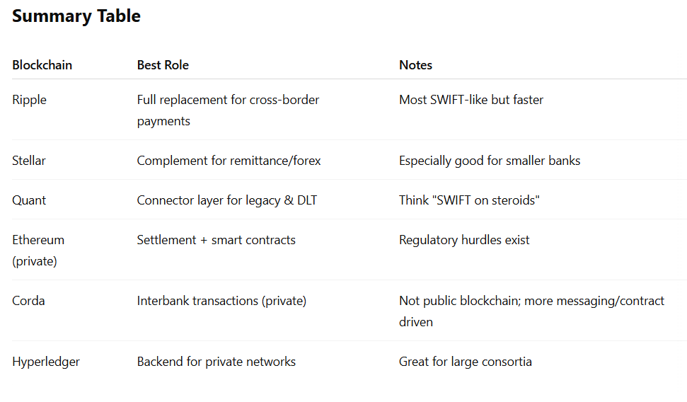Click 'Backend for private networks' cell
The image size is (687, 402).
[x=217, y=362]
